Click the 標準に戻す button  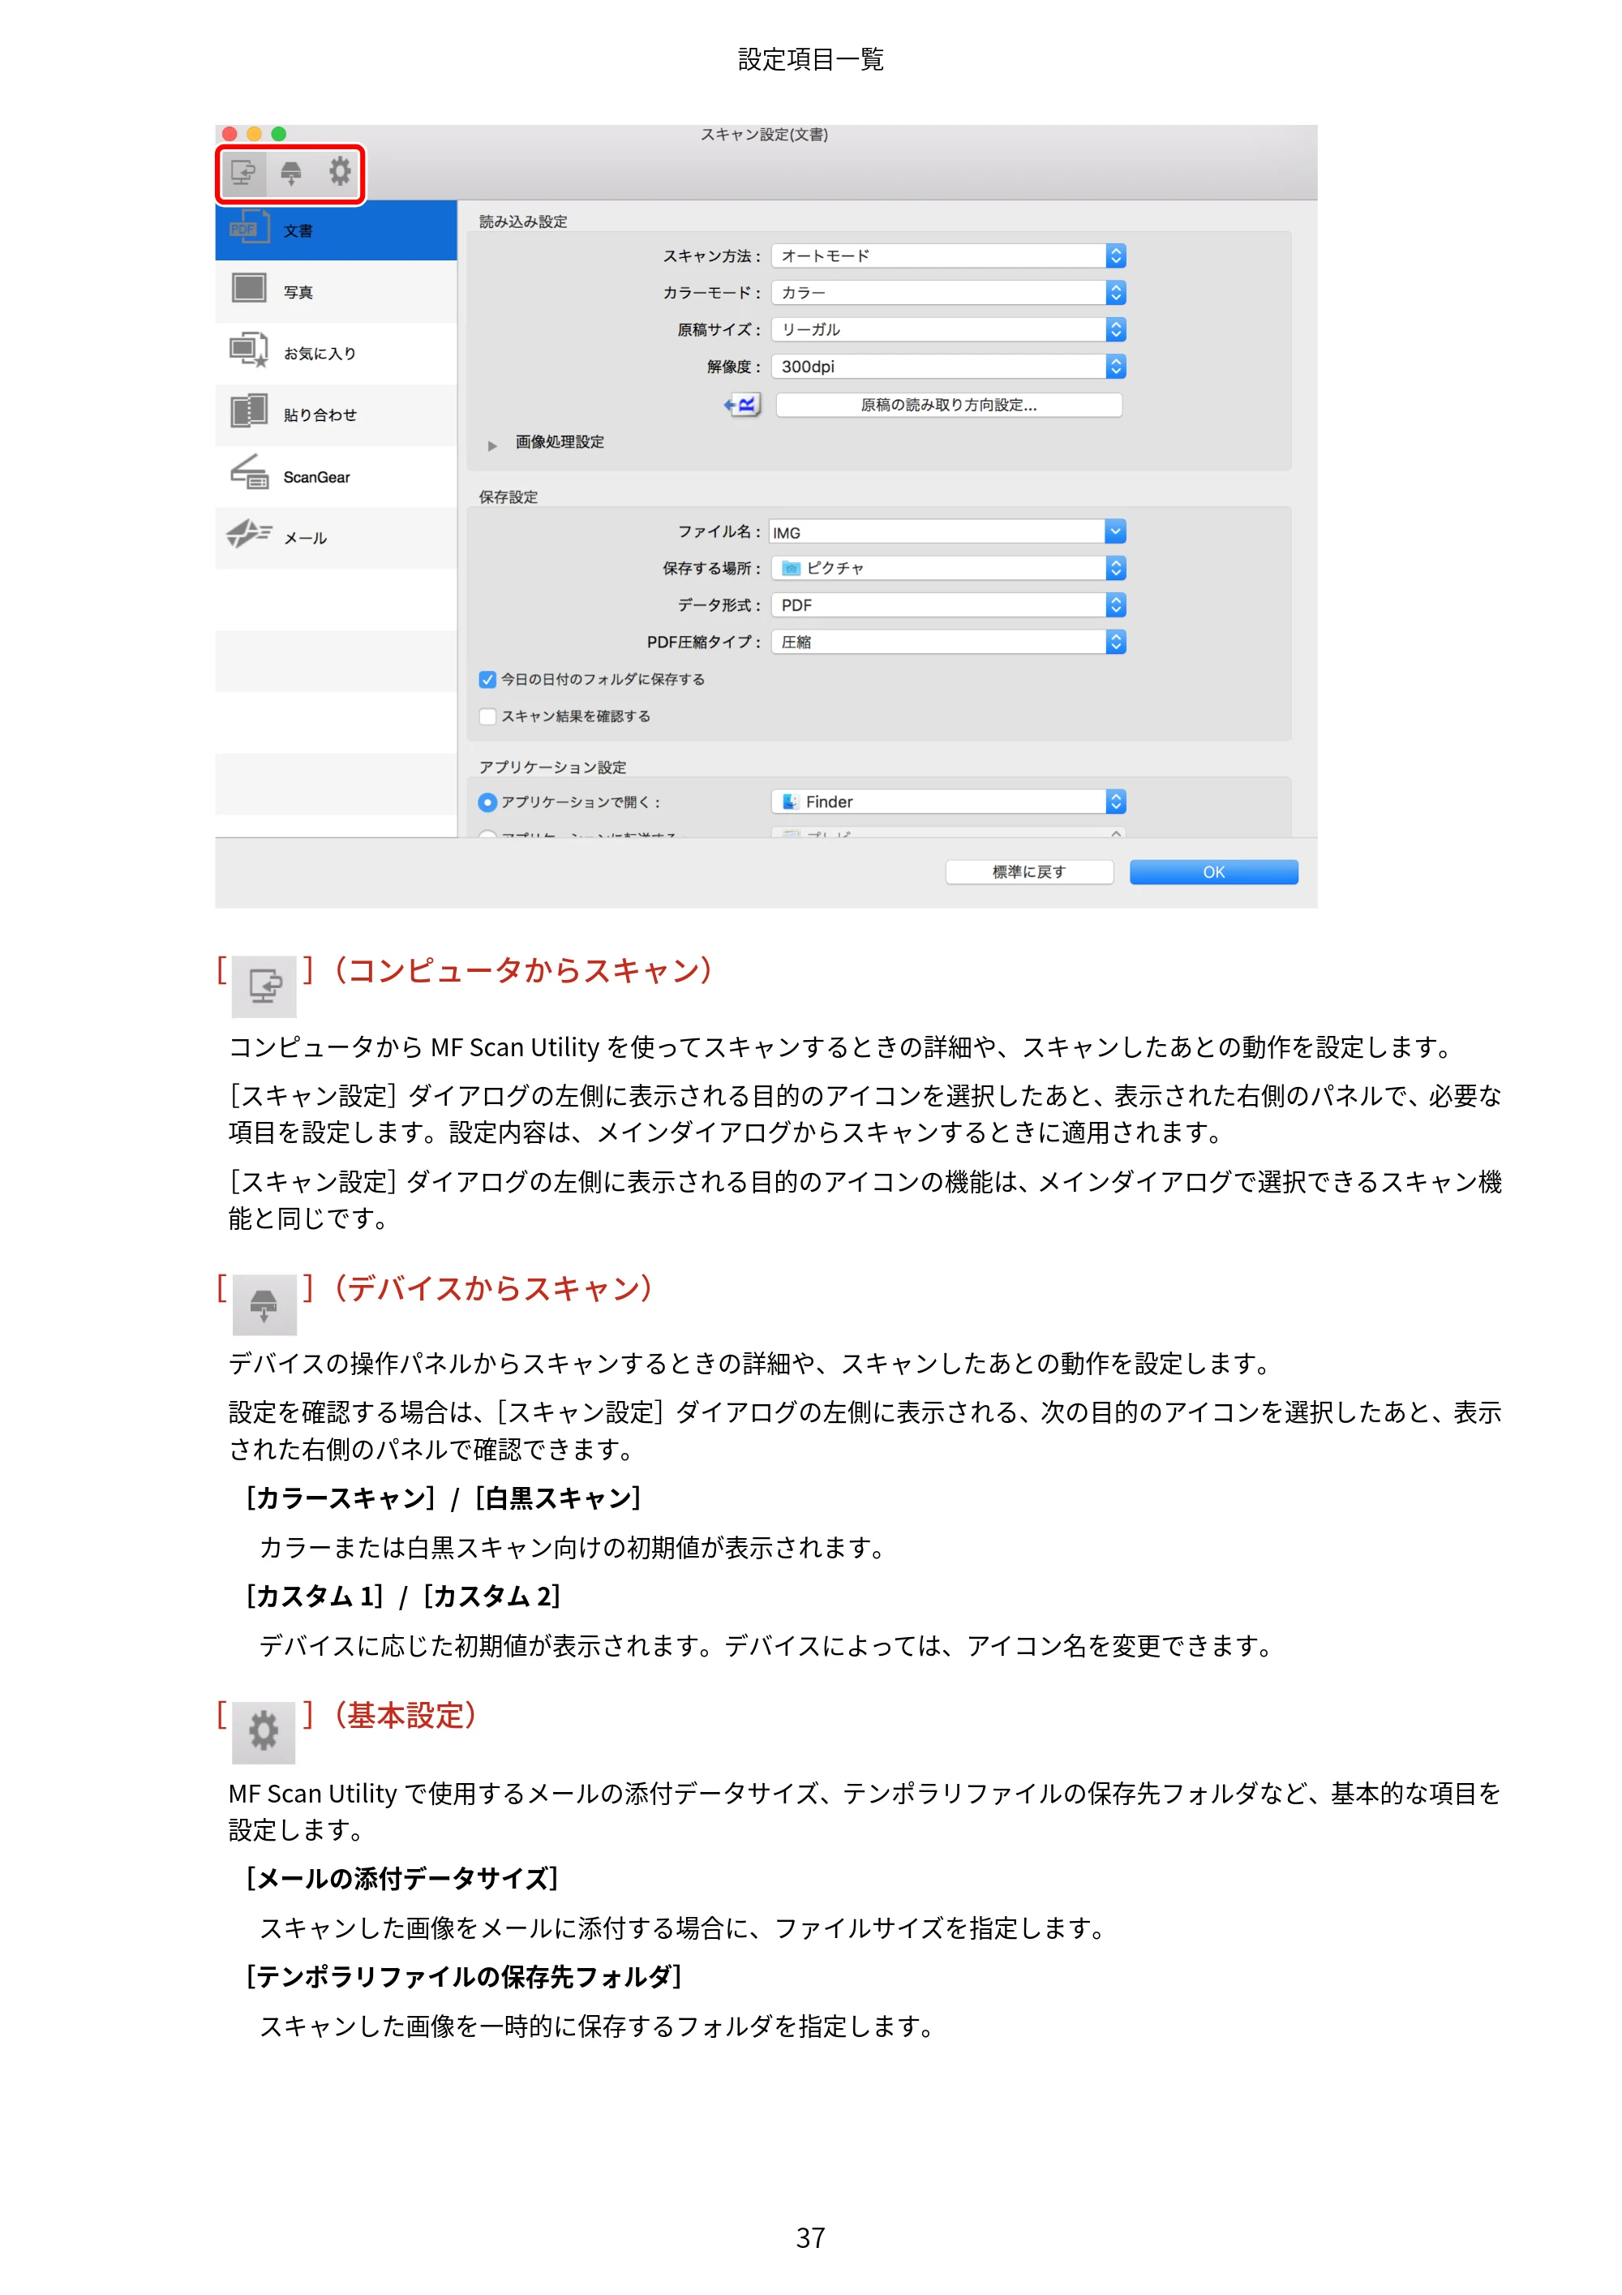coord(1028,873)
